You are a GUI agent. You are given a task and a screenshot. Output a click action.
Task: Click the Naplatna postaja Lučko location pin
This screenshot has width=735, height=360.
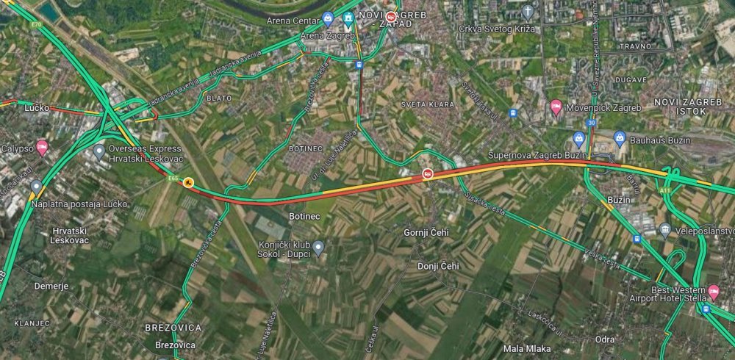[x=36, y=187]
